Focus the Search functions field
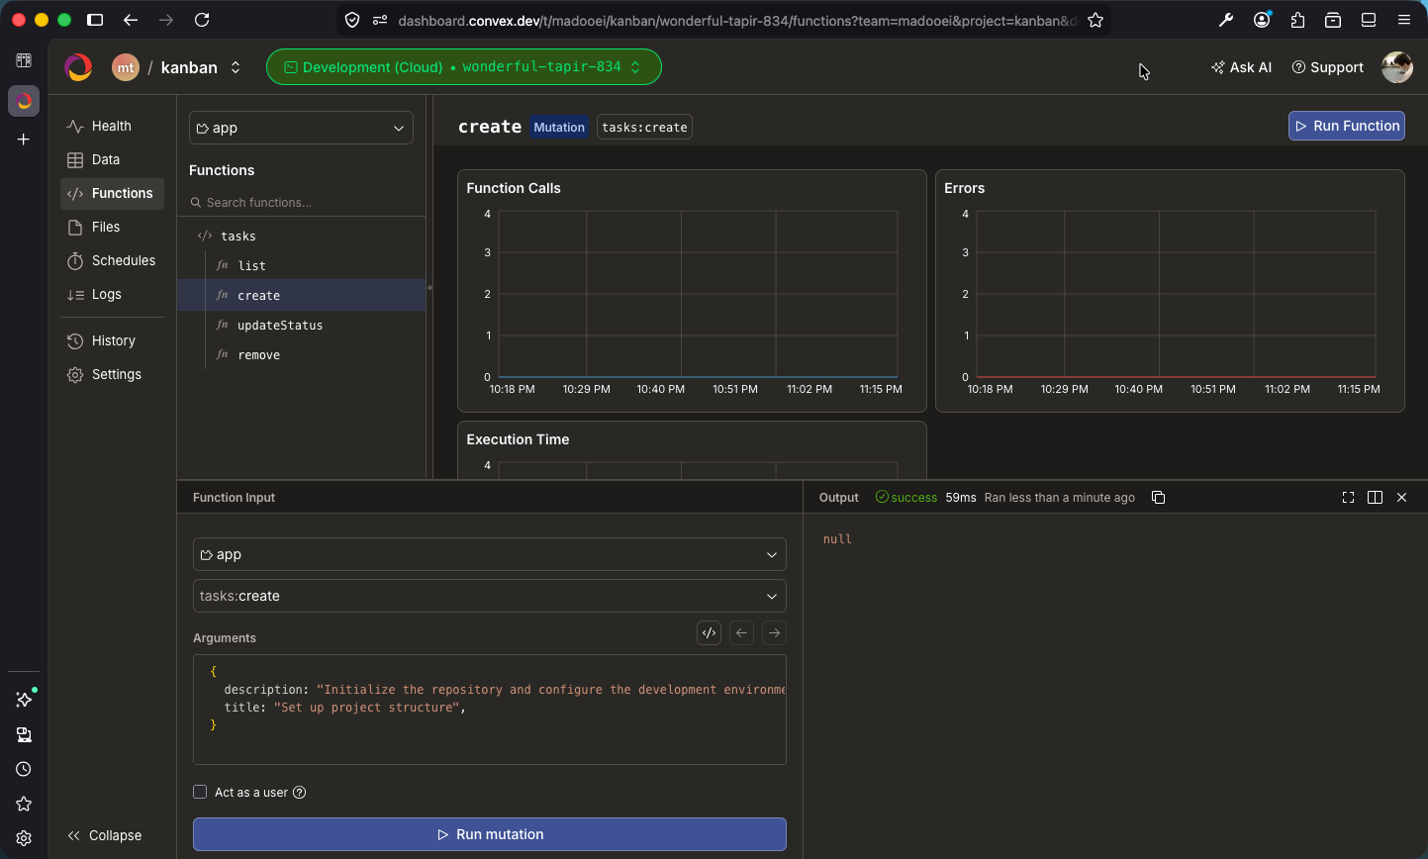Viewport: 1428px width, 859px height. (x=301, y=202)
